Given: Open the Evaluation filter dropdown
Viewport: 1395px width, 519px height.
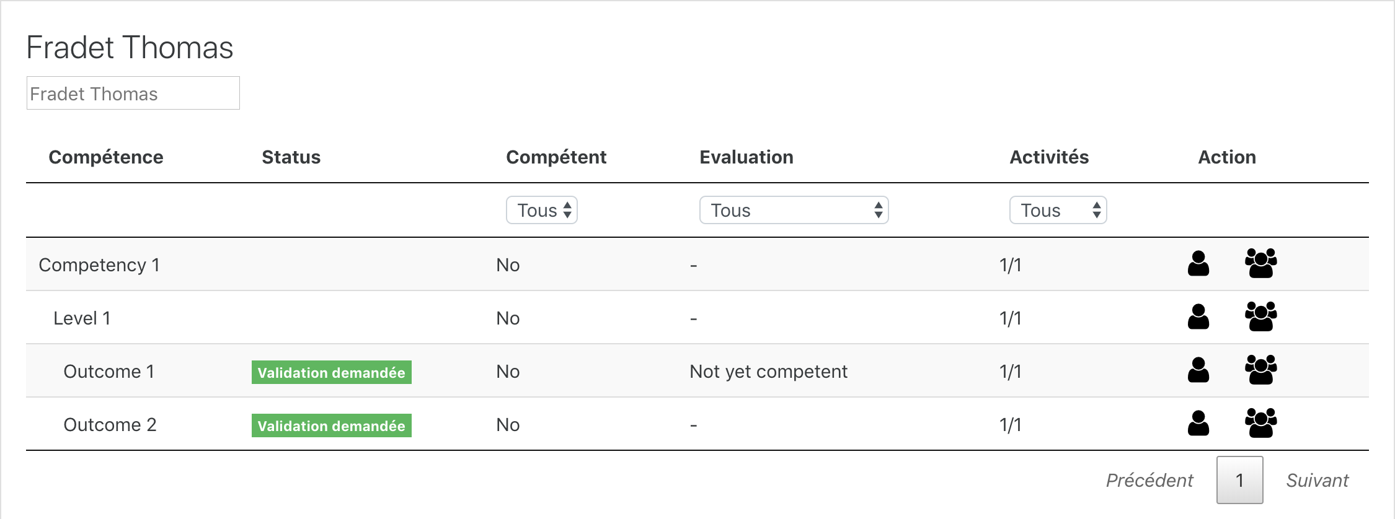Looking at the screenshot, I should pyautogui.click(x=794, y=210).
